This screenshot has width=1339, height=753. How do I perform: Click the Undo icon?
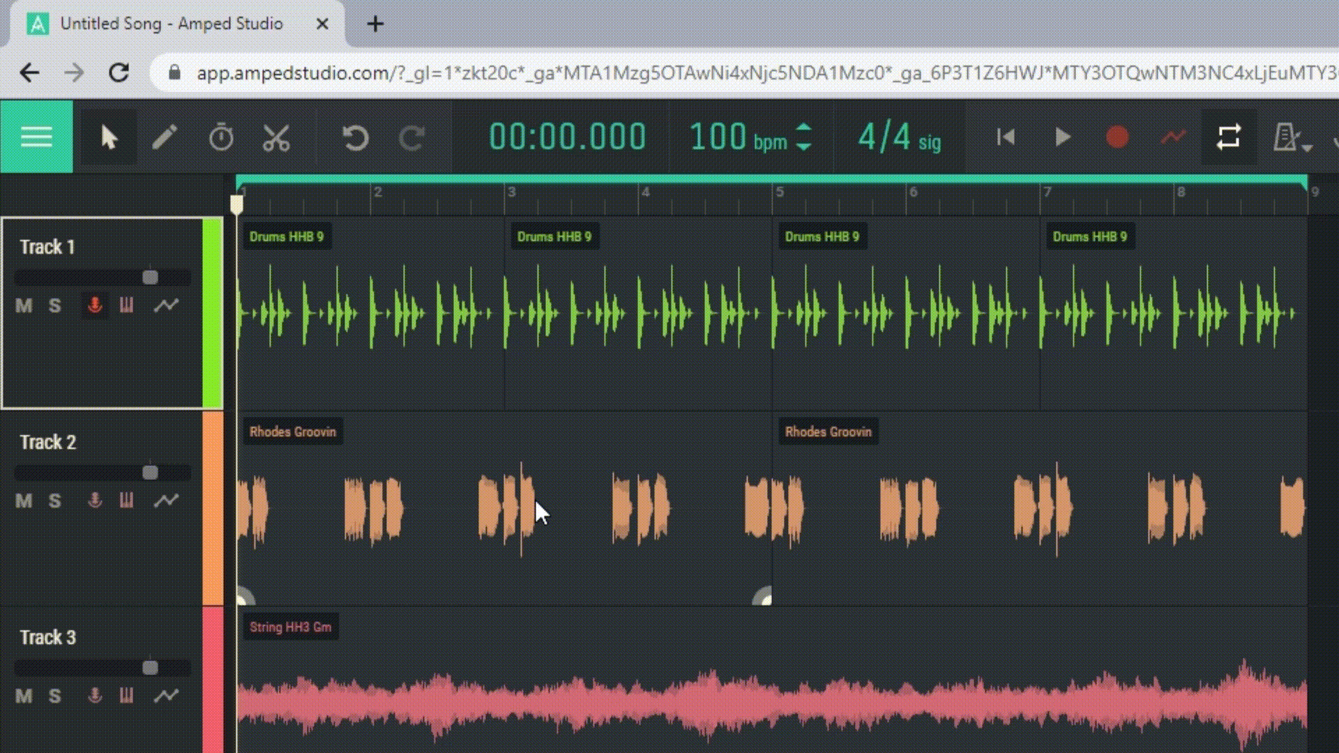pos(355,137)
